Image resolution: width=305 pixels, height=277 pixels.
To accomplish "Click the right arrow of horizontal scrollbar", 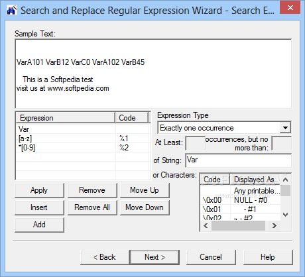I will point(274,225).
